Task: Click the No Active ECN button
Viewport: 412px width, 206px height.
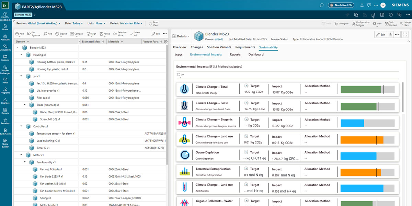Action: click(x=342, y=5)
